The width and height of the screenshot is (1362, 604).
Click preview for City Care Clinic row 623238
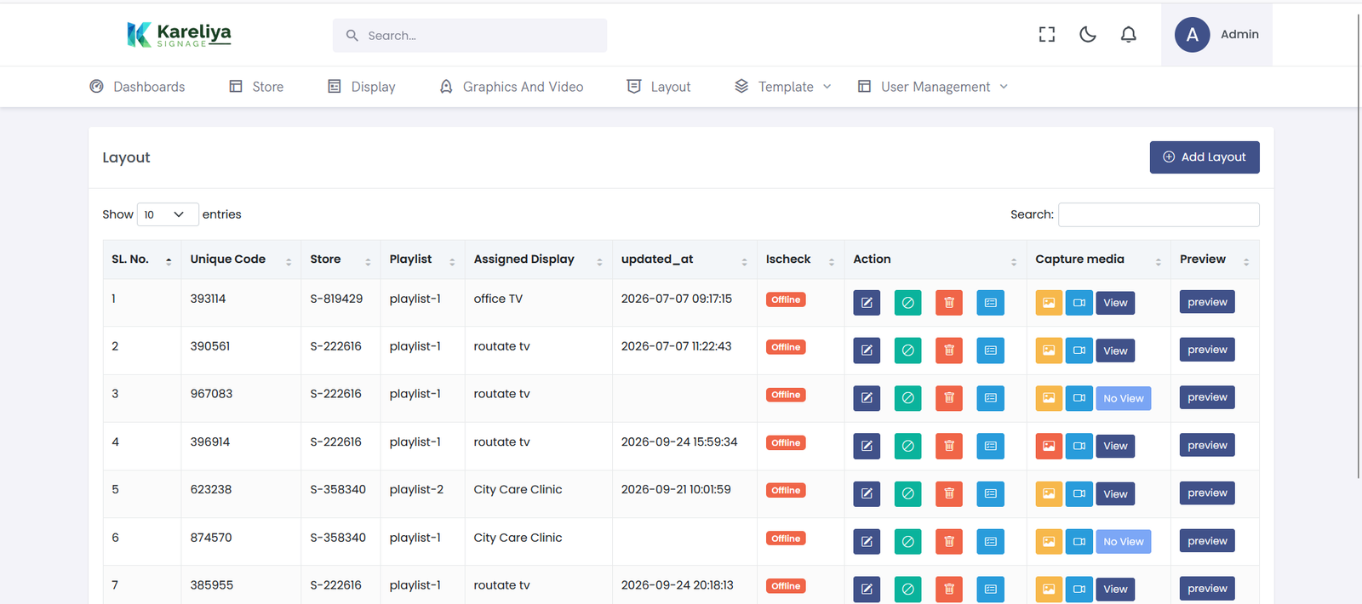click(1207, 493)
